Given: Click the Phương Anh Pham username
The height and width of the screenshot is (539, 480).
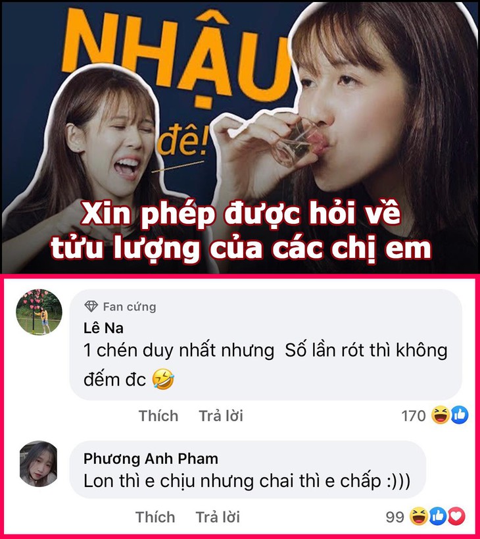Looking at the screenshot, I should click(x=151, y=459).
